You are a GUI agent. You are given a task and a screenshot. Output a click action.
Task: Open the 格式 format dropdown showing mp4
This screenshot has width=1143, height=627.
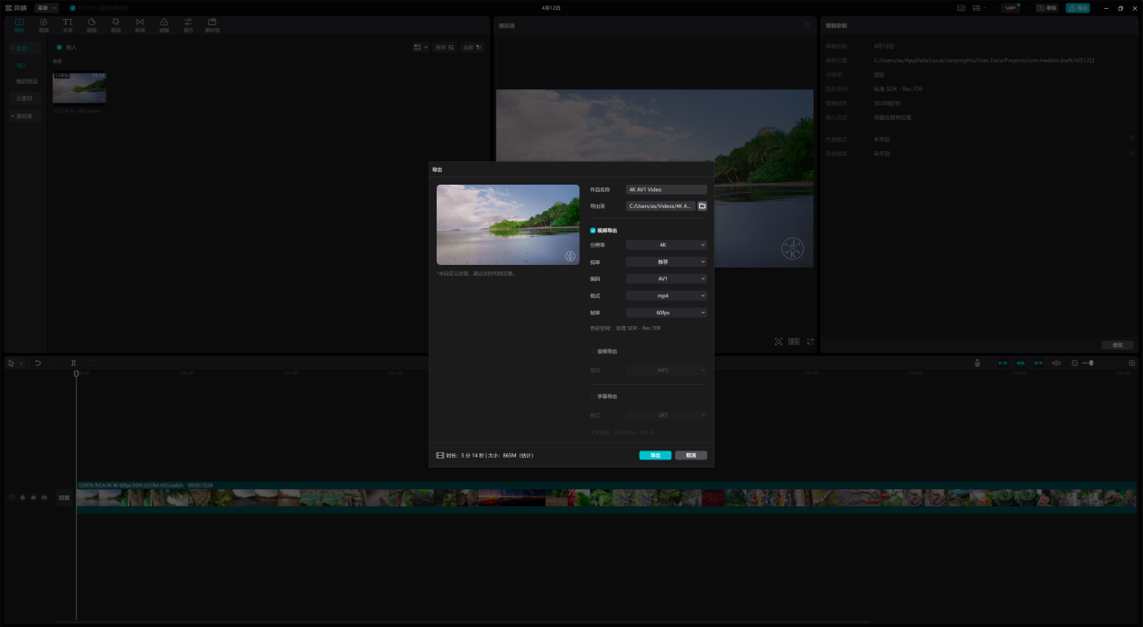coord(666,295)
